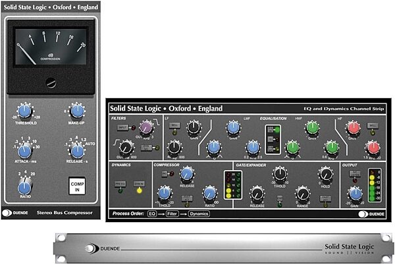The image size is (395, 265).
Task: Toggle the compressor button below the Release knob
Action: click(x=187, y=198)
